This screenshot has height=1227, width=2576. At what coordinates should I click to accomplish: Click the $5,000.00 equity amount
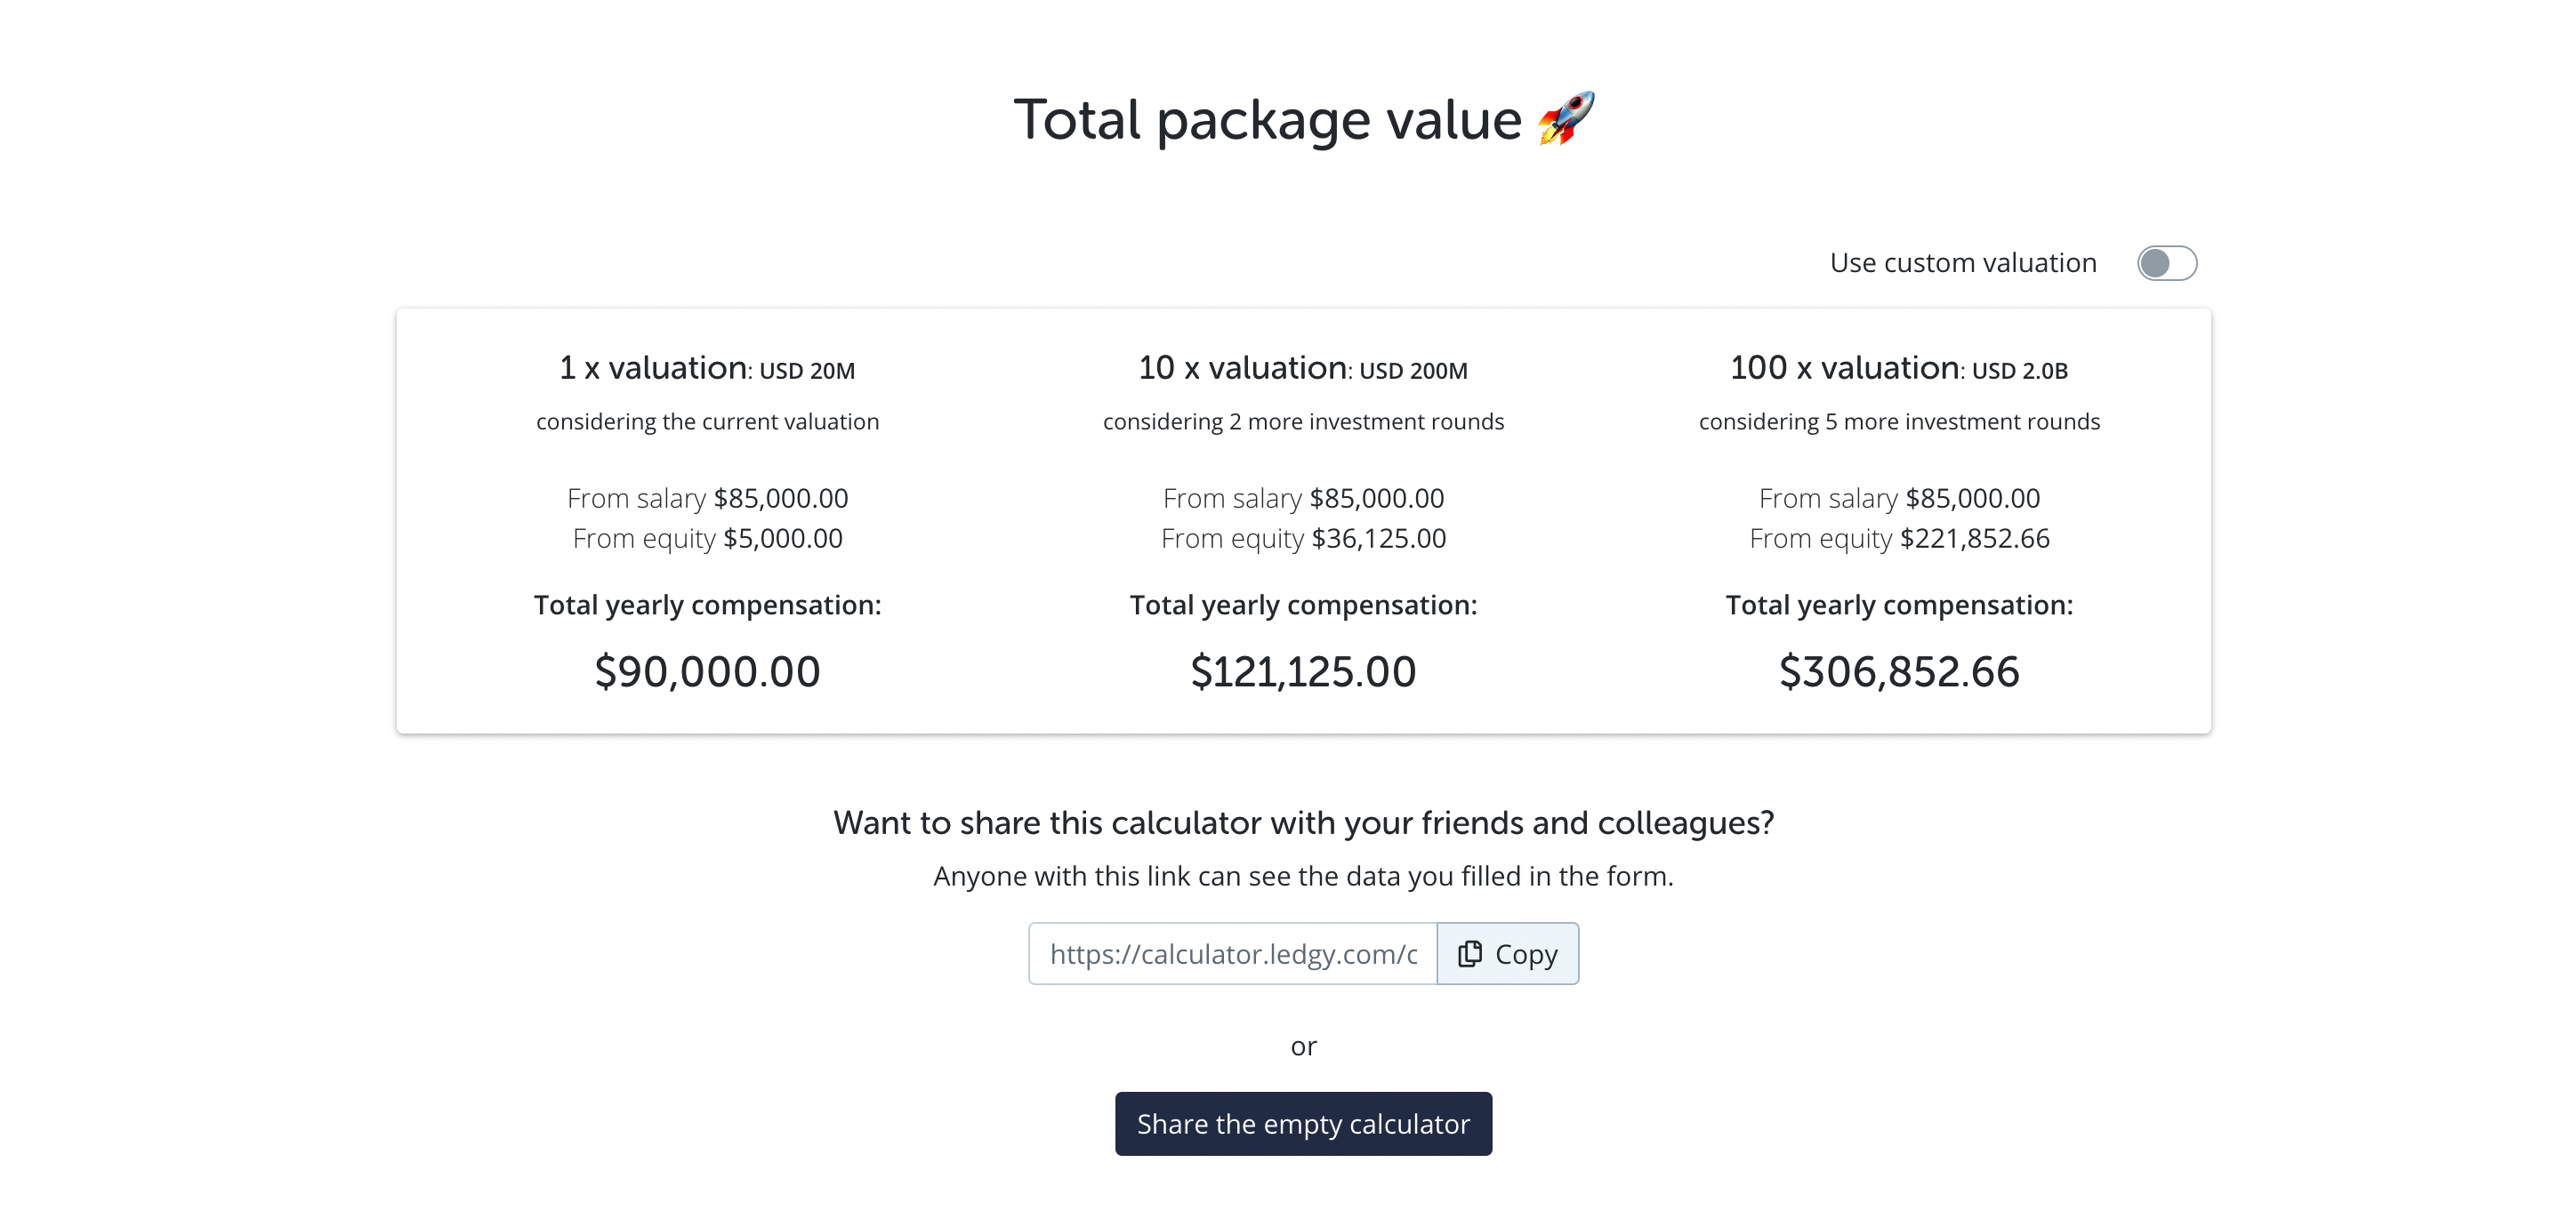(782, 539)
